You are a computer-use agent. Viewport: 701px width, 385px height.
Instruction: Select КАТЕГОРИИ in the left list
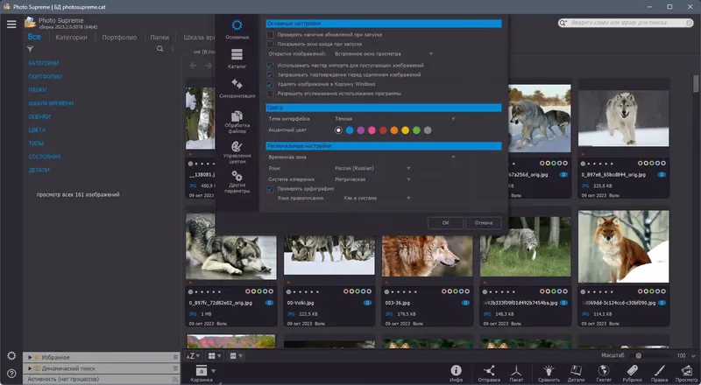pos(44,63)
